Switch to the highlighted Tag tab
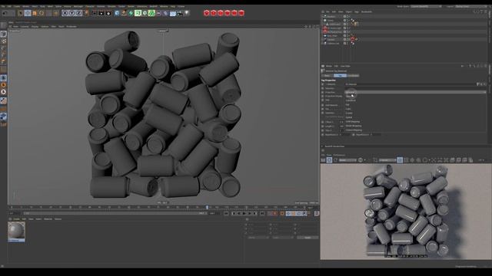Screen dimensions: 492x276 click(340, 75)
